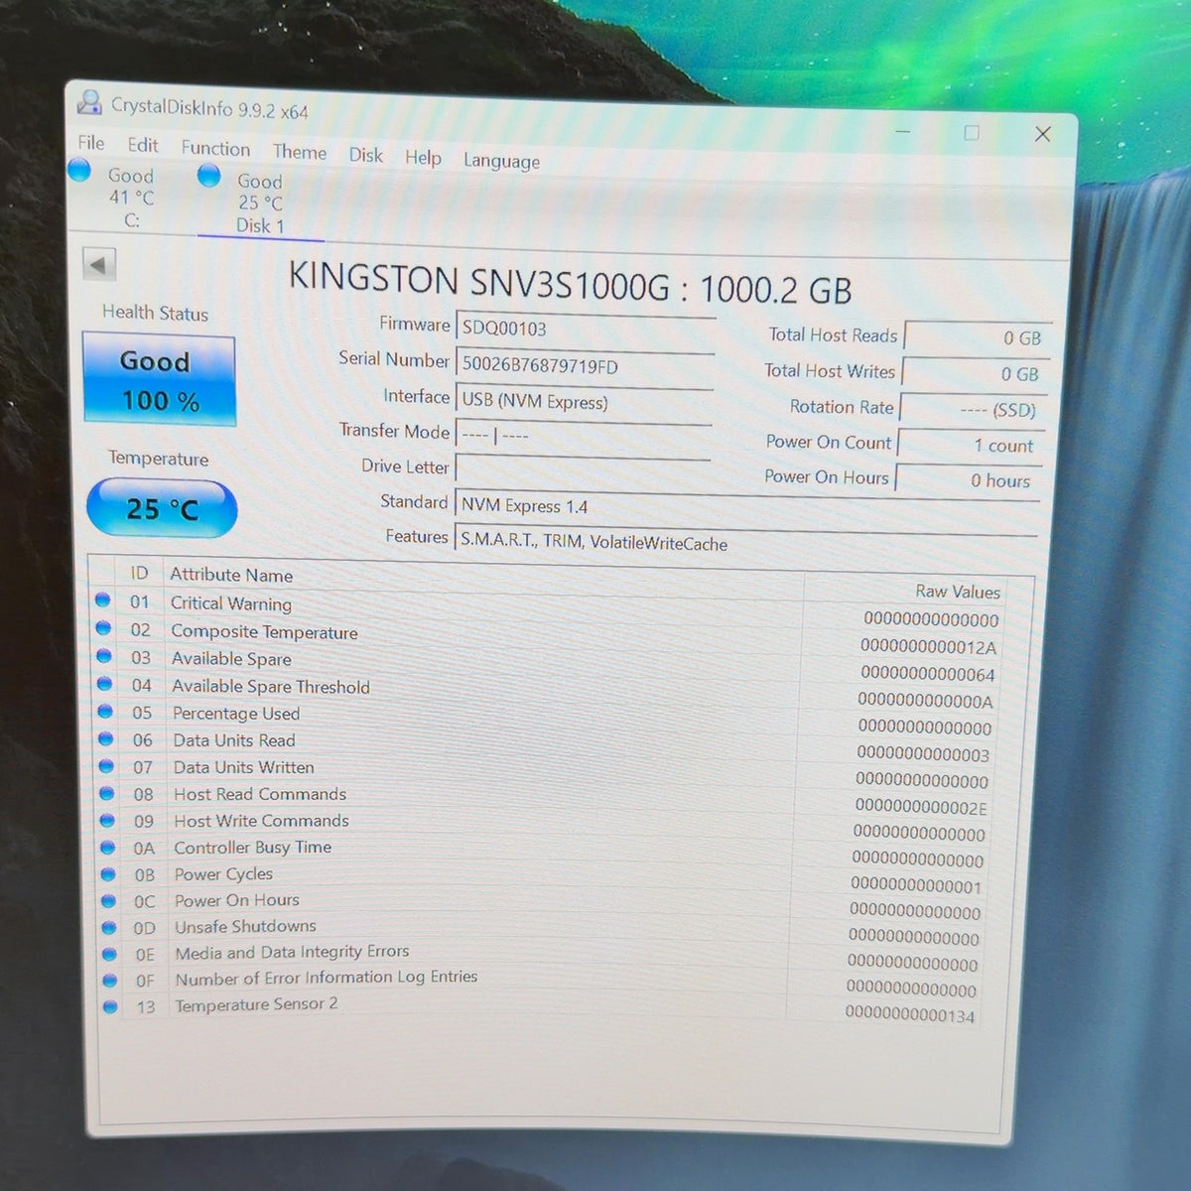Click the 25 °C temperature button
The height and width of the screenshot is (1191, 1191).
(162, 508)
